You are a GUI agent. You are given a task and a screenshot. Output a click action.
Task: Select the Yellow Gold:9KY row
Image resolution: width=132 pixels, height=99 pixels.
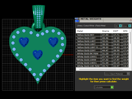pyautogui.click(x=102, y=35)
